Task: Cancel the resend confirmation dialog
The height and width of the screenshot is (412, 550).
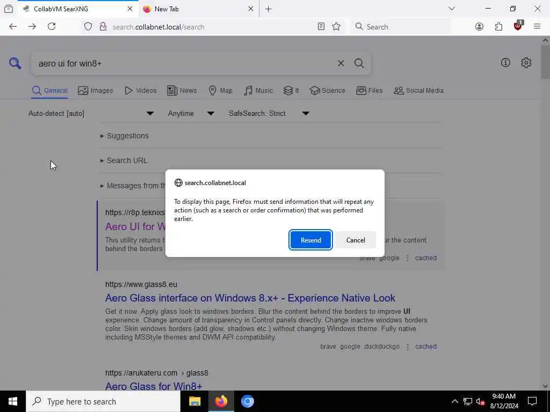Action: 356,240
